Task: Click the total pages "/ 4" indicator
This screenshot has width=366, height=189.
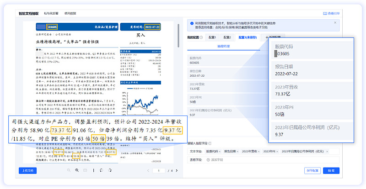Action: point(170,171)
